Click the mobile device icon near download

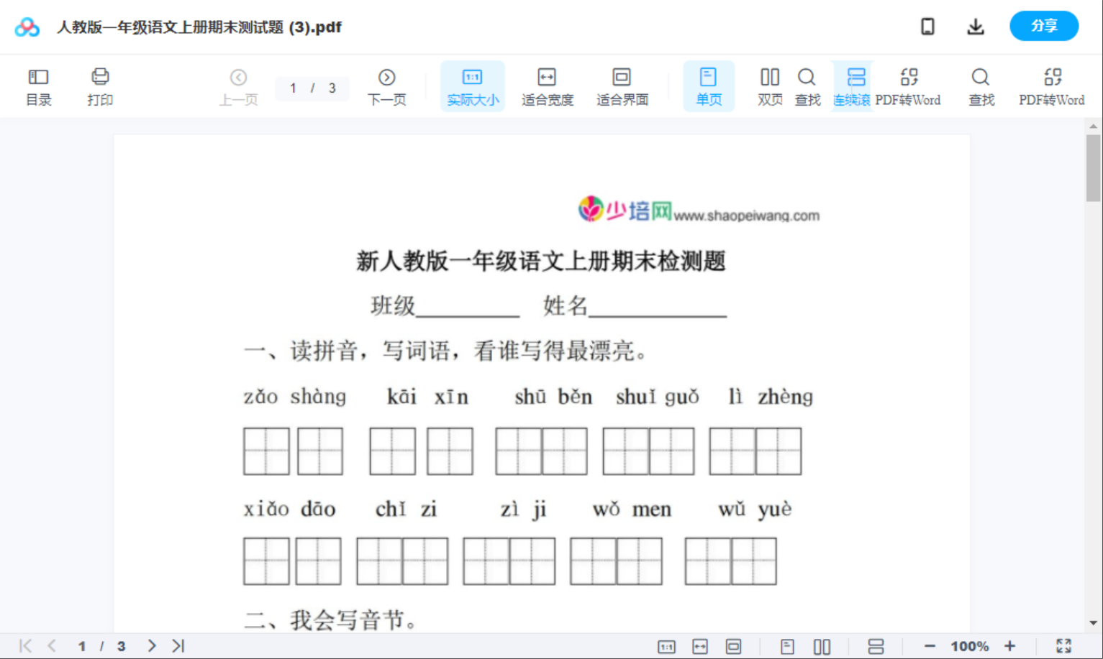click(x=927, y=26)
